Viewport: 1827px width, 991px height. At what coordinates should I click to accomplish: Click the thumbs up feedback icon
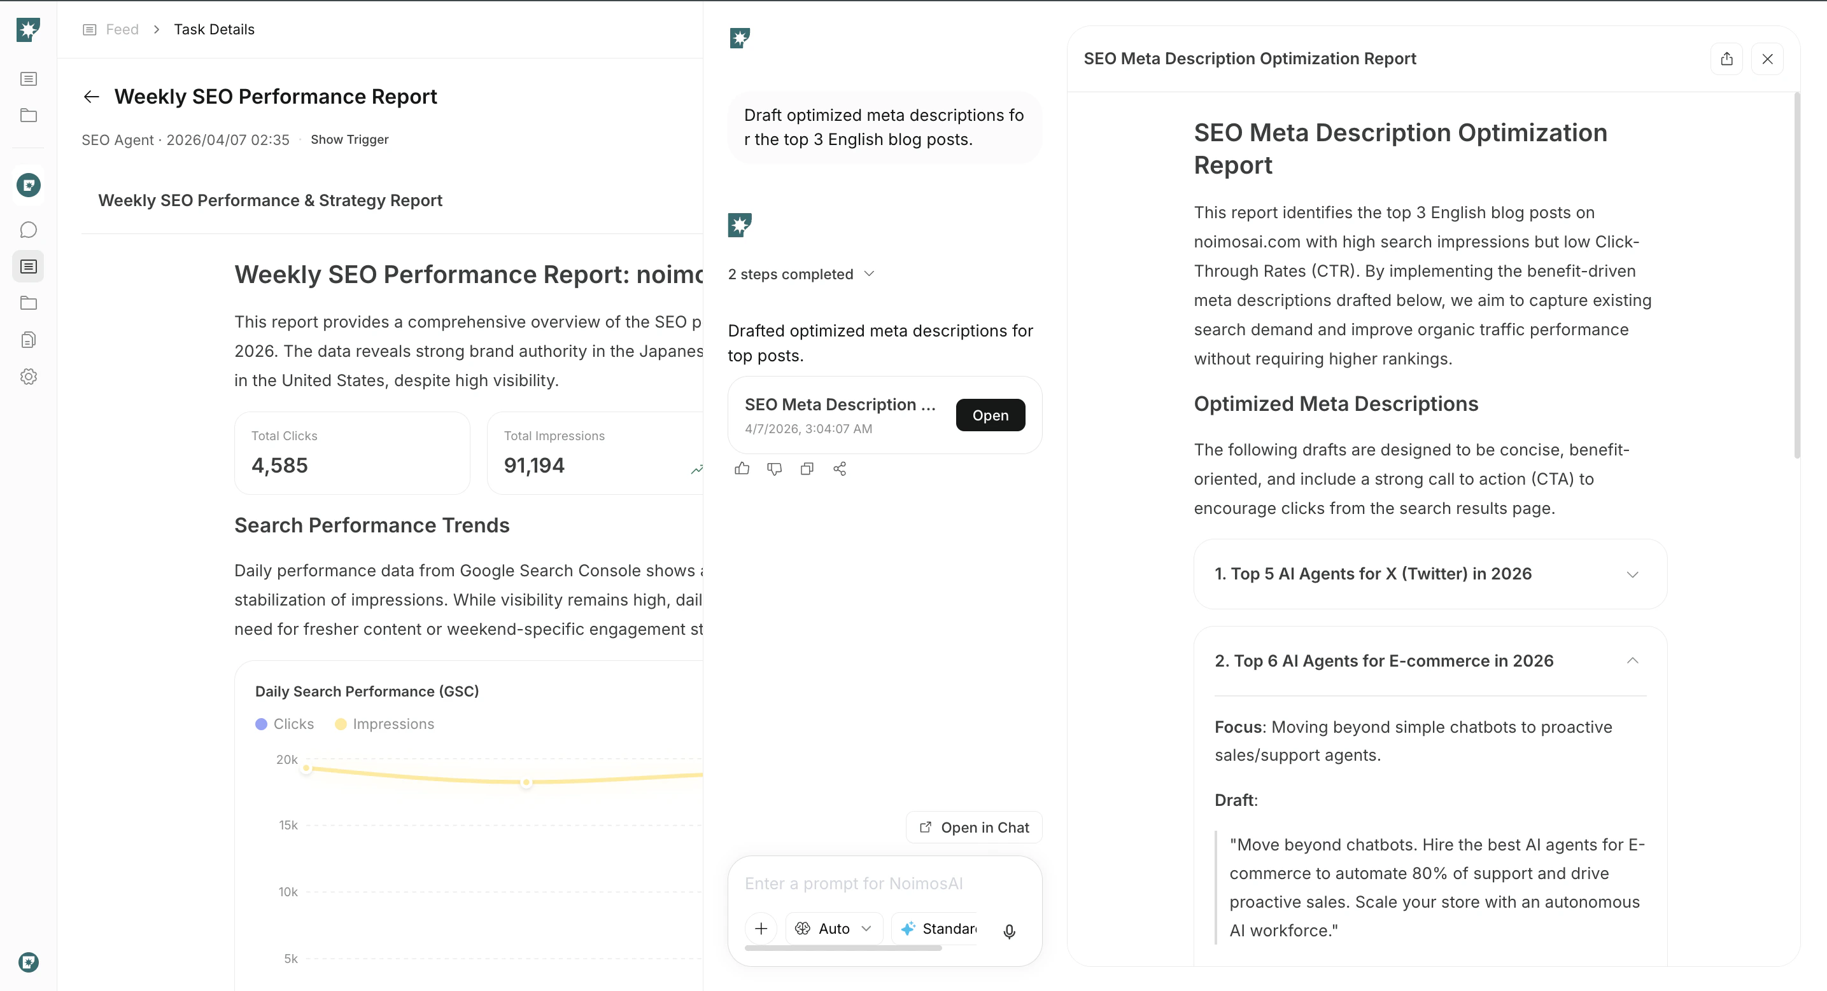(742, 469)
